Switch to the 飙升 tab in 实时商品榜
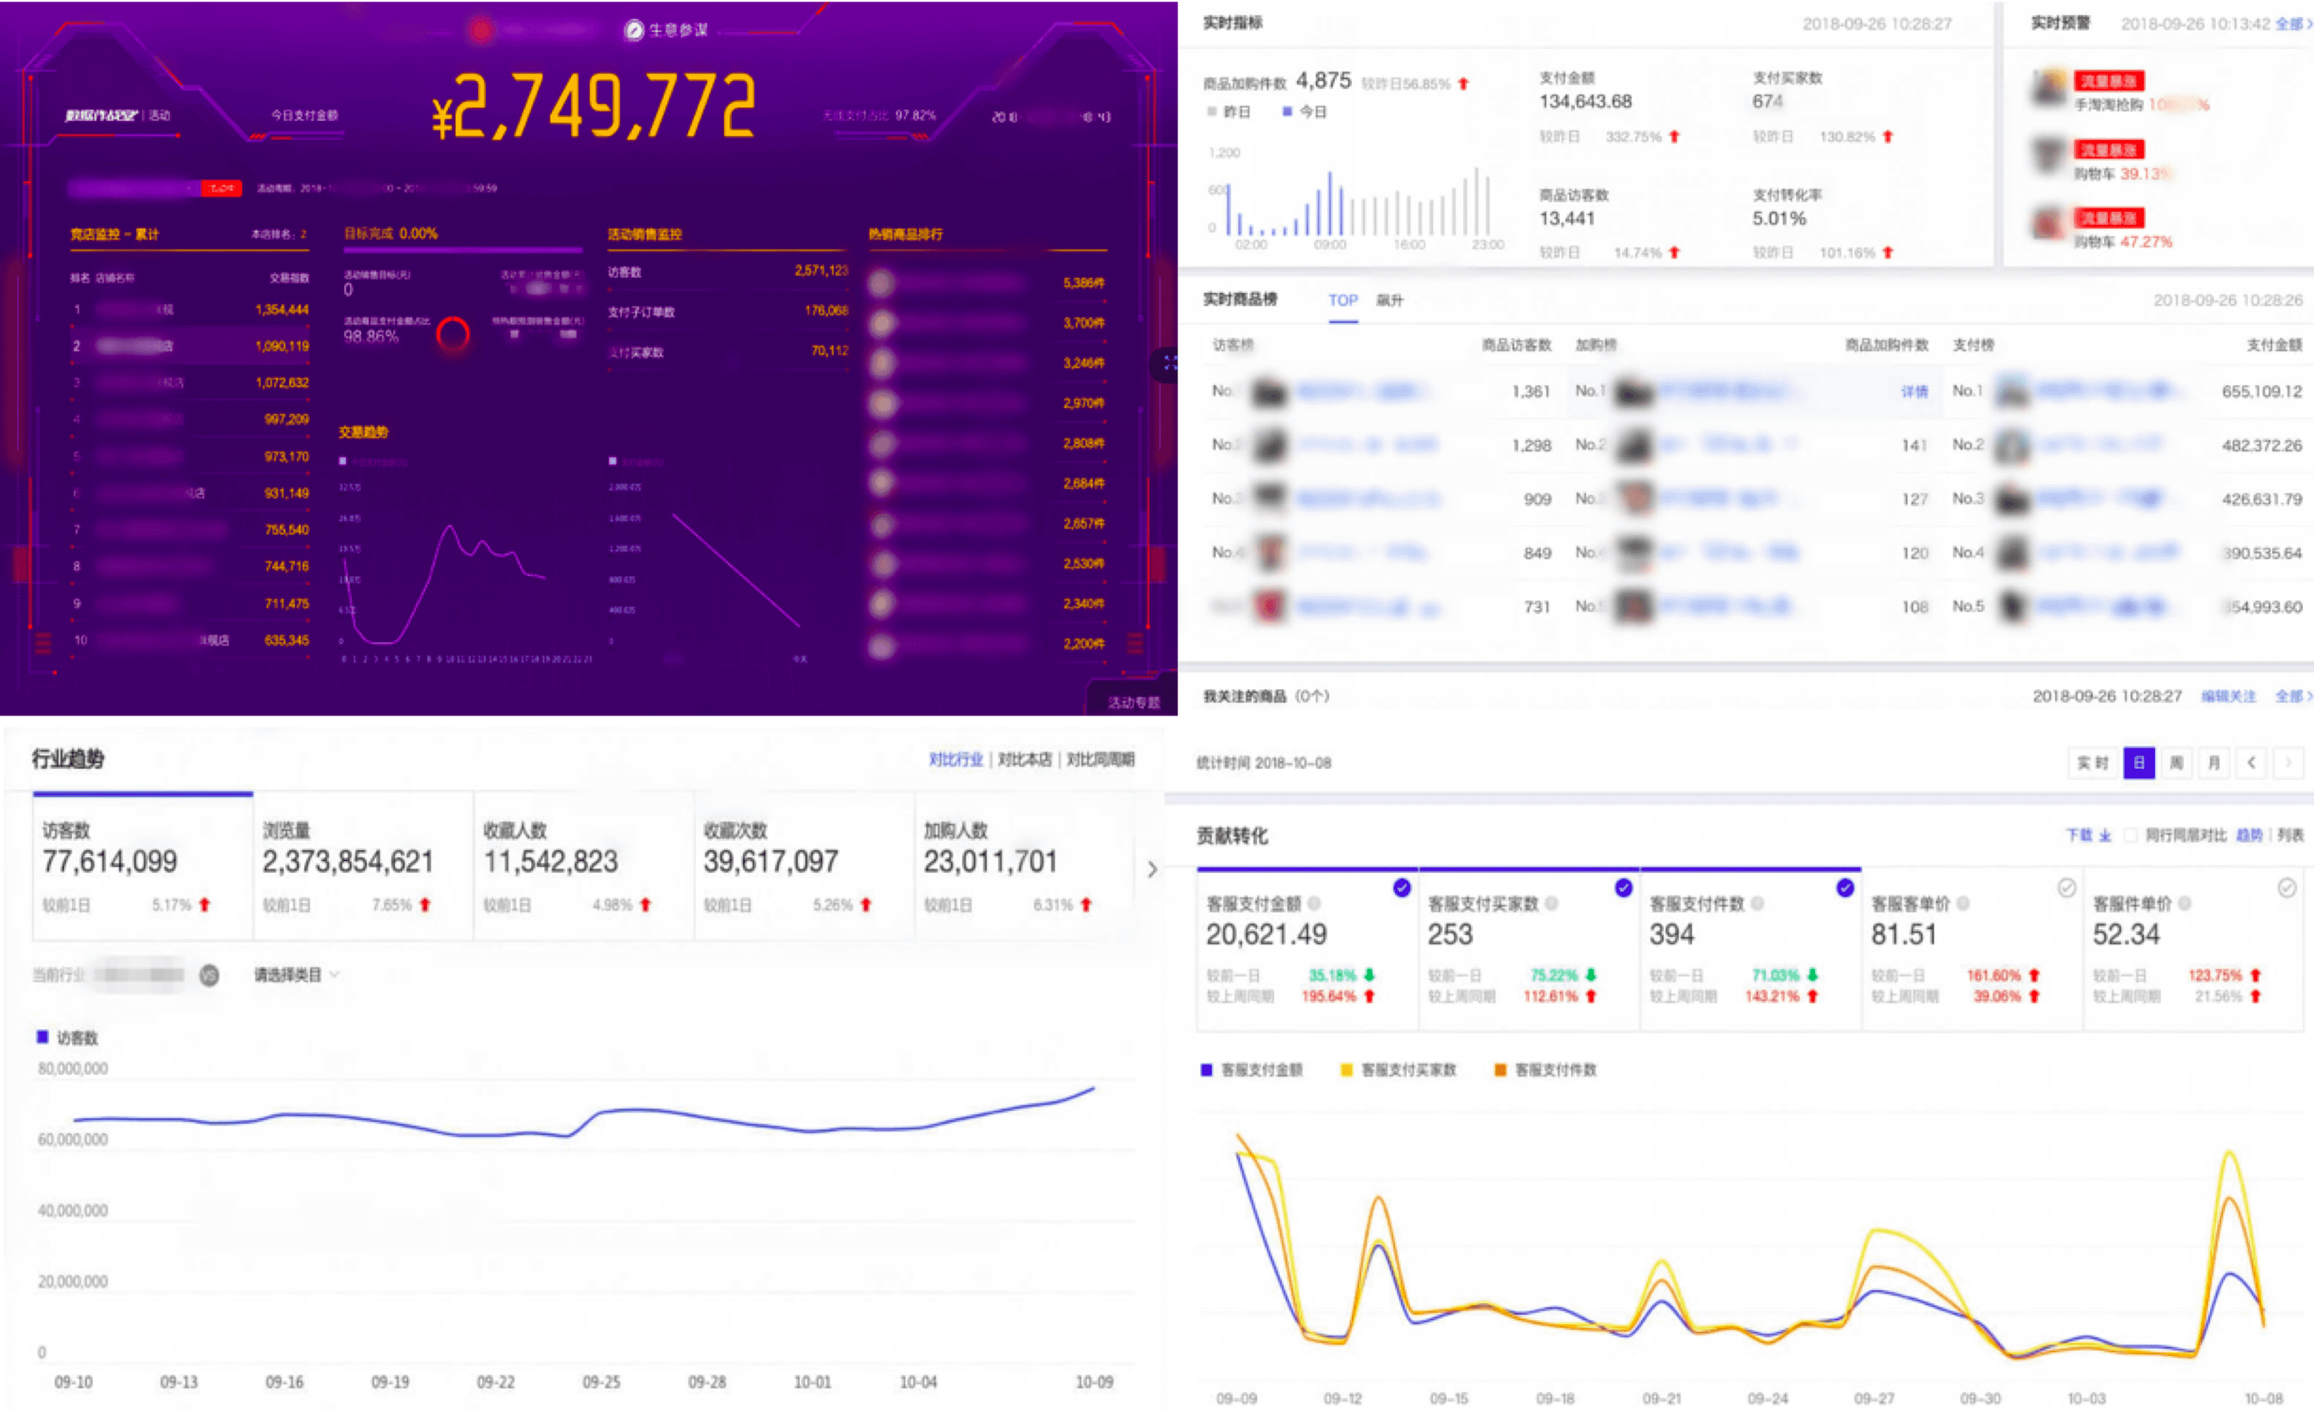This screenshot has width=2314, height=1411. (1390, 301)
